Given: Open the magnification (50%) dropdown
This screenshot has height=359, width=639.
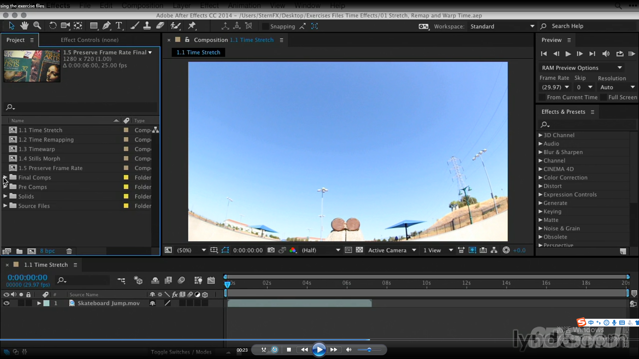Looking at the screenshot, I should (x=191, y=250).
